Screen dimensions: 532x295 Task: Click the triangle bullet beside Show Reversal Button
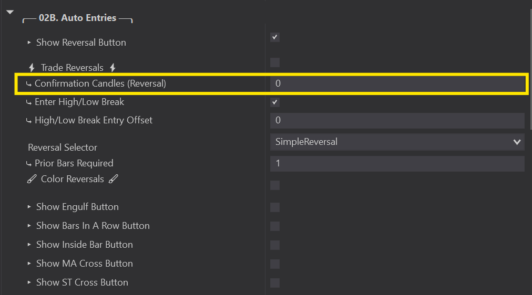click(29, 43)
